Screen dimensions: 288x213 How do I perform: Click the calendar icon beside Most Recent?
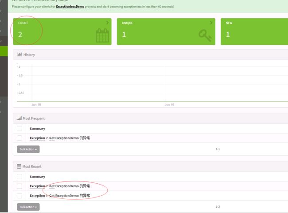[x=19, y=166]
